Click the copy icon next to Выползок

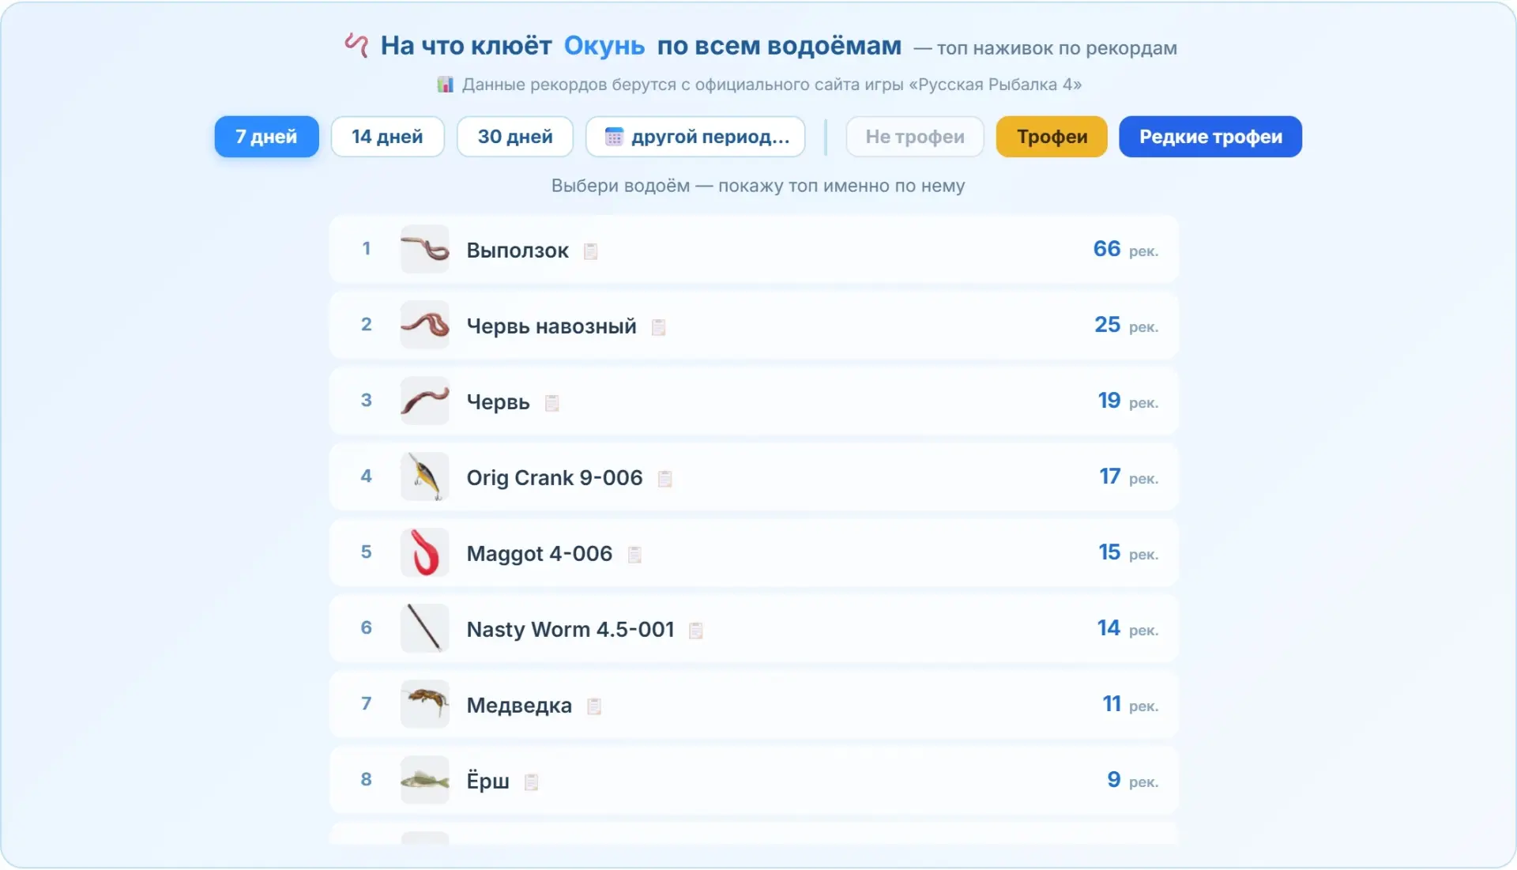pyautogui.click(x=590, y=251)
